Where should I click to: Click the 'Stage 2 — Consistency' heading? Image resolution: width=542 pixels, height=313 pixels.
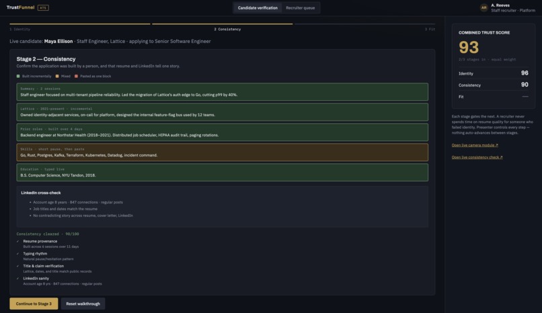[46, 59]
